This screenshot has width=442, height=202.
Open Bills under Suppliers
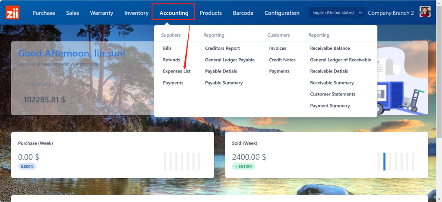[x=167, y=48]
